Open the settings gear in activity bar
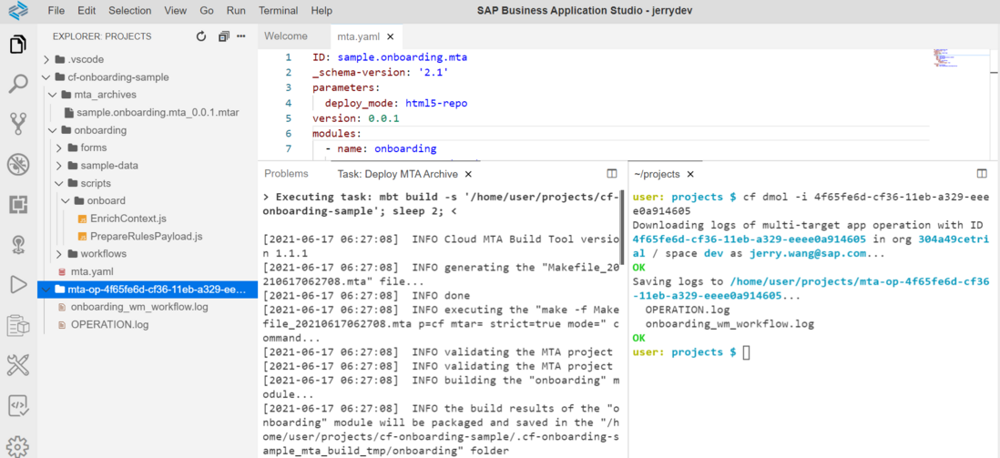This screenshot has height=458, width=1000. click(x=18, y=445)
